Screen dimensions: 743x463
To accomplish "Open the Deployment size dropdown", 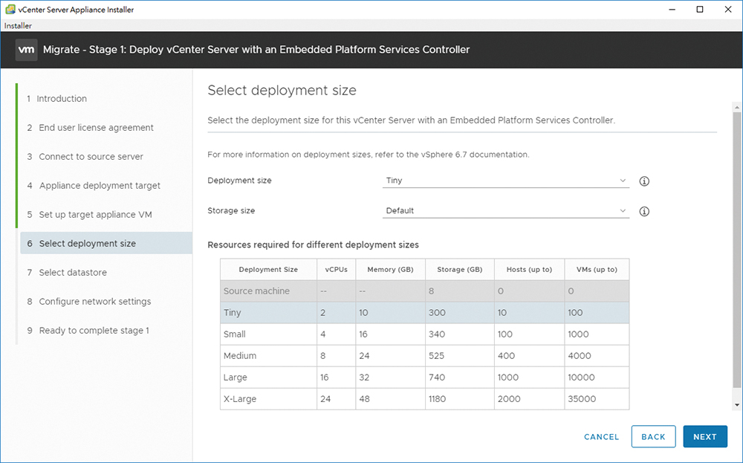I will coord(505,181).
